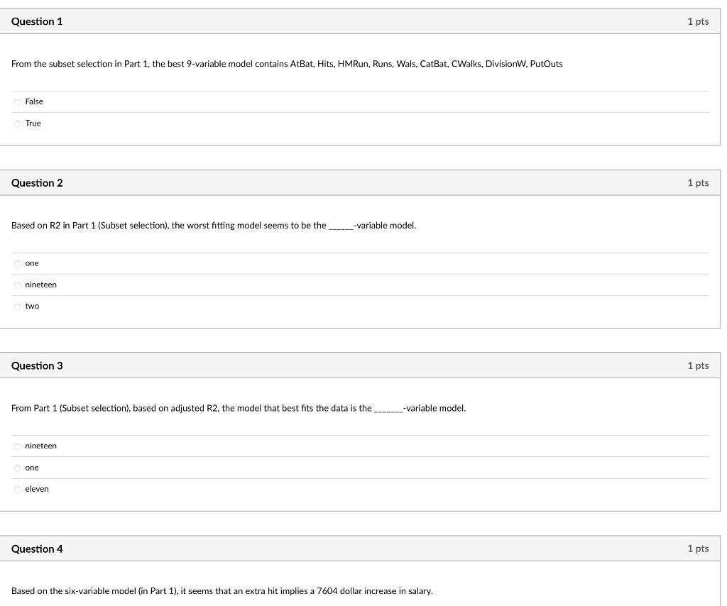Click the '1 pts' label for Question 1
Image resolution: width=727 pixels, height=606 pixels.
(x=698, y=21)
